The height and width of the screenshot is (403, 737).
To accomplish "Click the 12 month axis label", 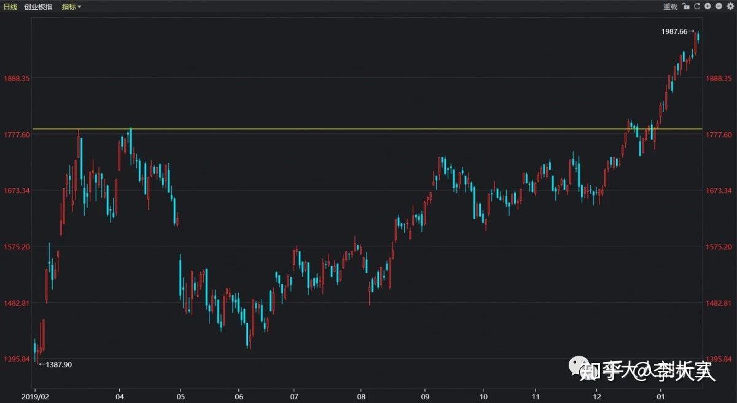I will 596,397.
